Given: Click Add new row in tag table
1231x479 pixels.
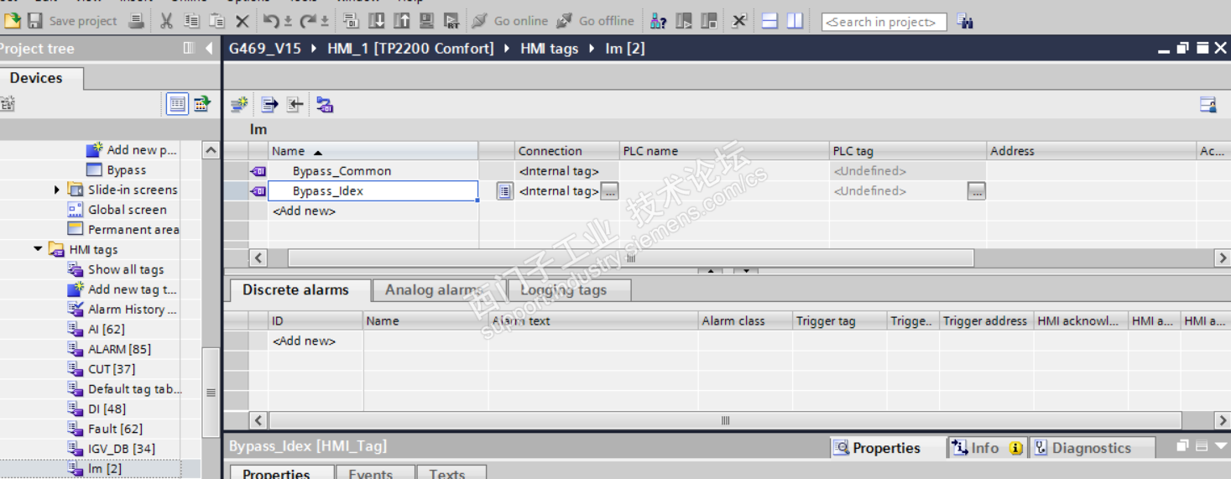Looking at the screenshot, I should [304, 211].
